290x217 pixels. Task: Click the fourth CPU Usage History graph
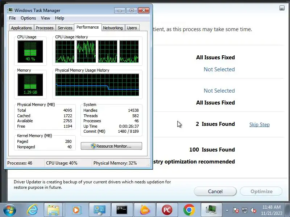tap(129, 51)
